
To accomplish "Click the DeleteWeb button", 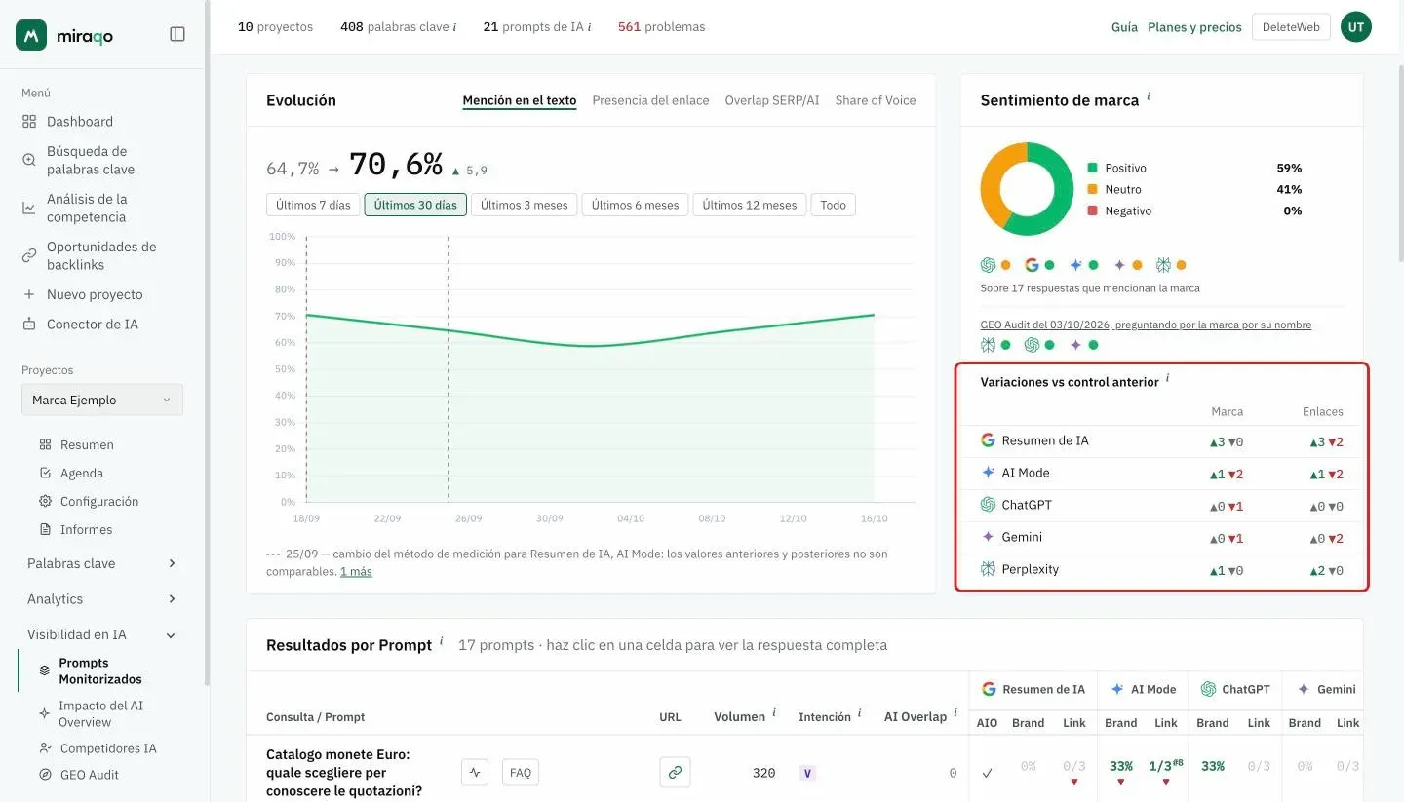I will click(x=1291, y=27).
